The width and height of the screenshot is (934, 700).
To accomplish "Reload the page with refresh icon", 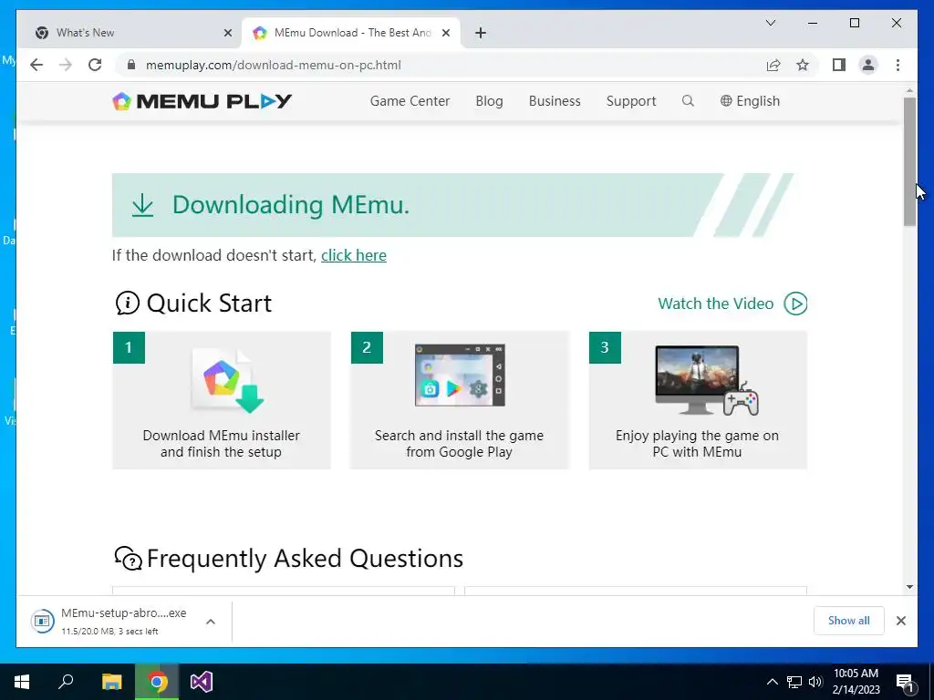I will [x=95, y=65].
